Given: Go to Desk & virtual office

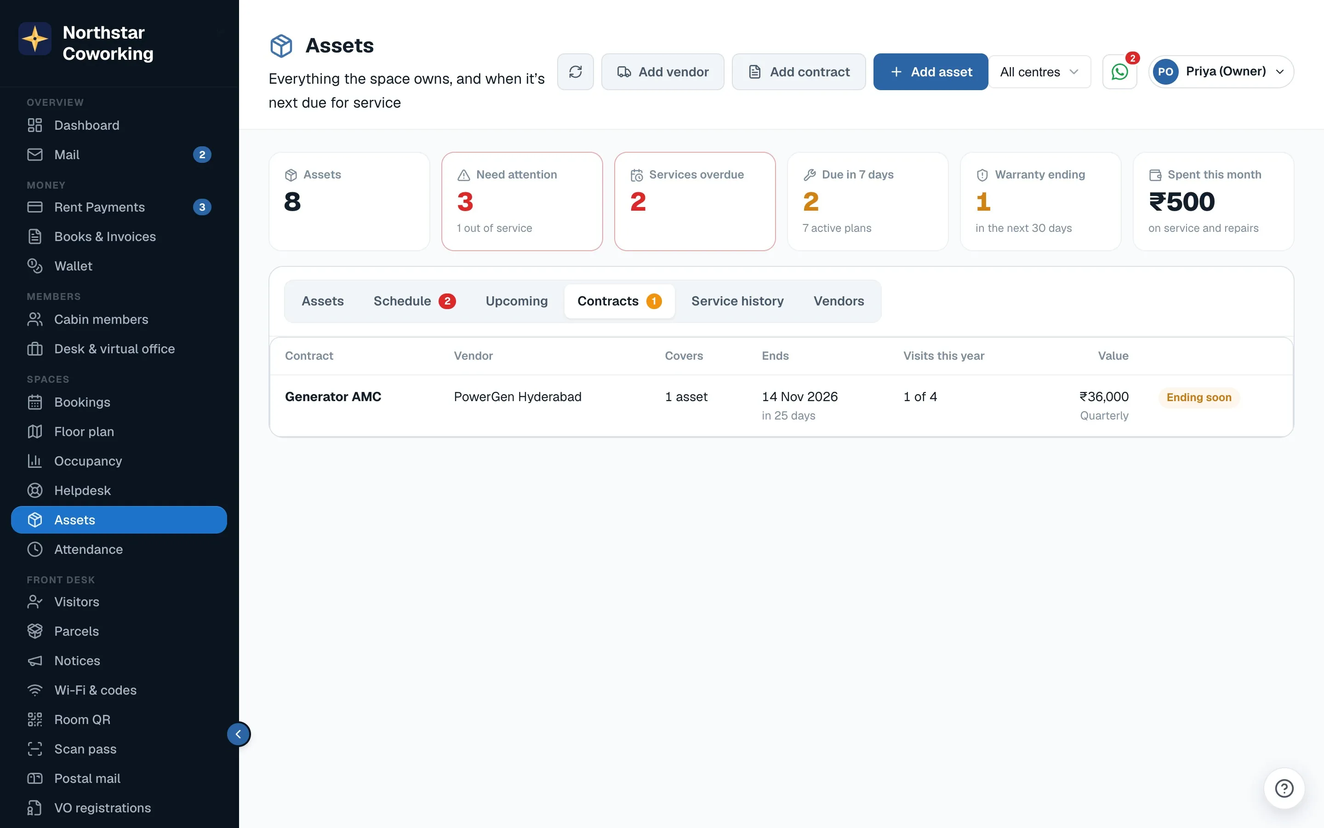Looking at the screenshot, I should tap(119, 349).
